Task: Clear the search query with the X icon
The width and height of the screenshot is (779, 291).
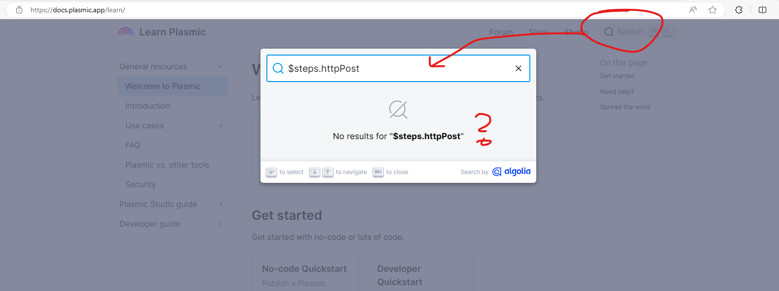Action: tap(518, 68)
